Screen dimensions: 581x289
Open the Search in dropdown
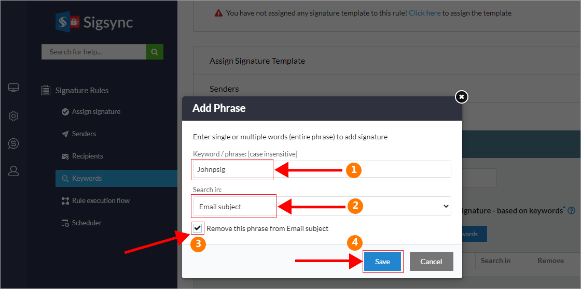click(322, 206)
